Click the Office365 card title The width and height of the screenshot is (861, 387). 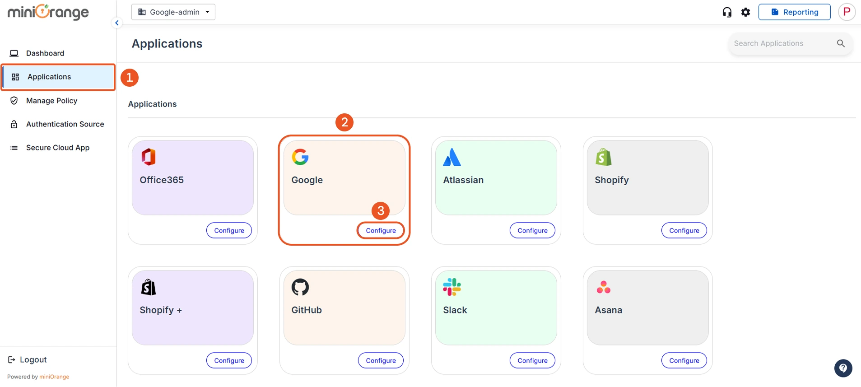[x=162, y=180]
